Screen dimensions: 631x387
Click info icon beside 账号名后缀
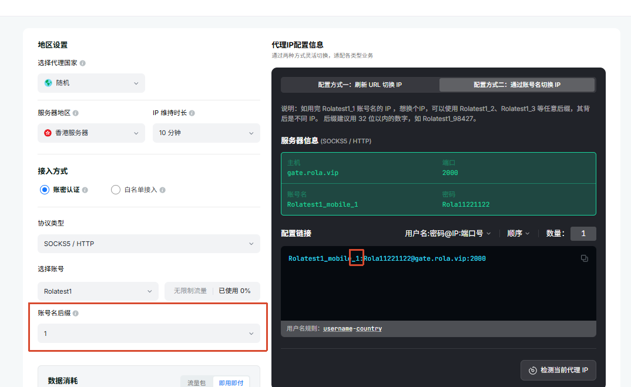76,314
